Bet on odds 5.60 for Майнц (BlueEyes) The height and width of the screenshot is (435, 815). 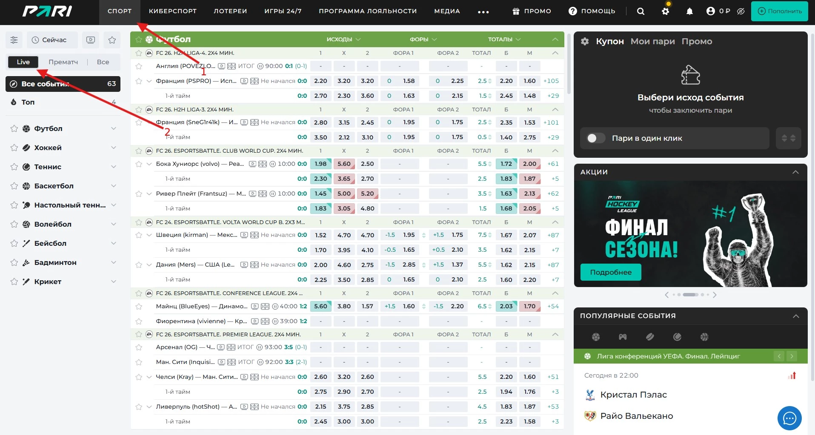tap(320, 307)
